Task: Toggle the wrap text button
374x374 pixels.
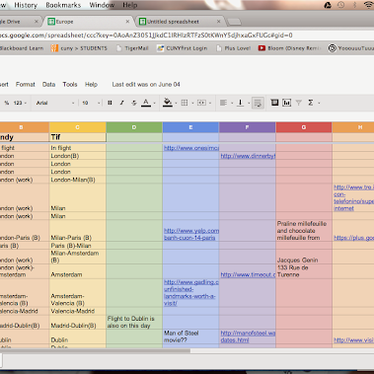Action: tap(258, 103)
